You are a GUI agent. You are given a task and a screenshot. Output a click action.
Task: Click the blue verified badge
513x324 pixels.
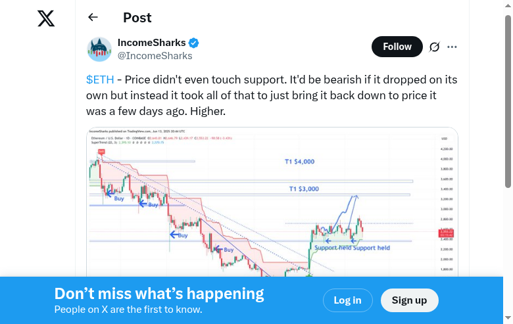(x=194, y=43)
